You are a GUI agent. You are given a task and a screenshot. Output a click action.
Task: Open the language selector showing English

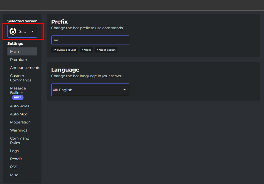90,90
